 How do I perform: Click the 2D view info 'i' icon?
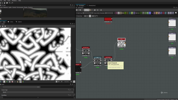point(15,82)
